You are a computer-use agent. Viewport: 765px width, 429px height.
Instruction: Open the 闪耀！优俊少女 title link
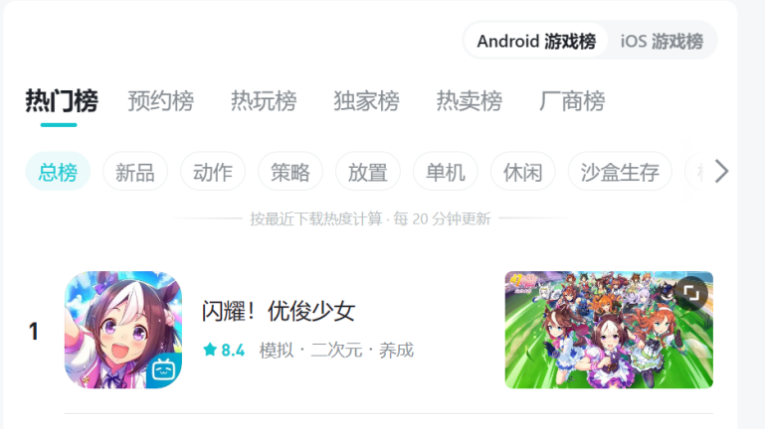click(279, 311)
